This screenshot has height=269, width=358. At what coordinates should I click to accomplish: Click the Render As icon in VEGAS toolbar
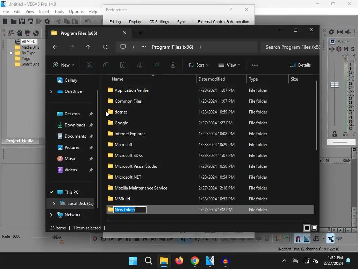(x=38, y=21)
